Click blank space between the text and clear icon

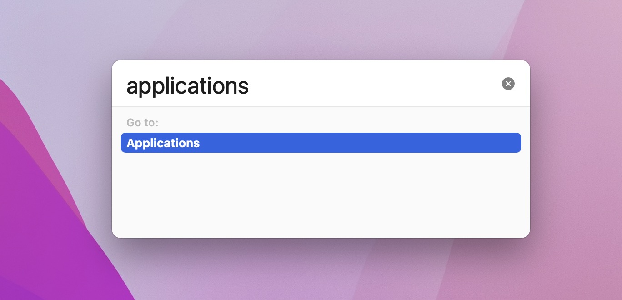373,85
